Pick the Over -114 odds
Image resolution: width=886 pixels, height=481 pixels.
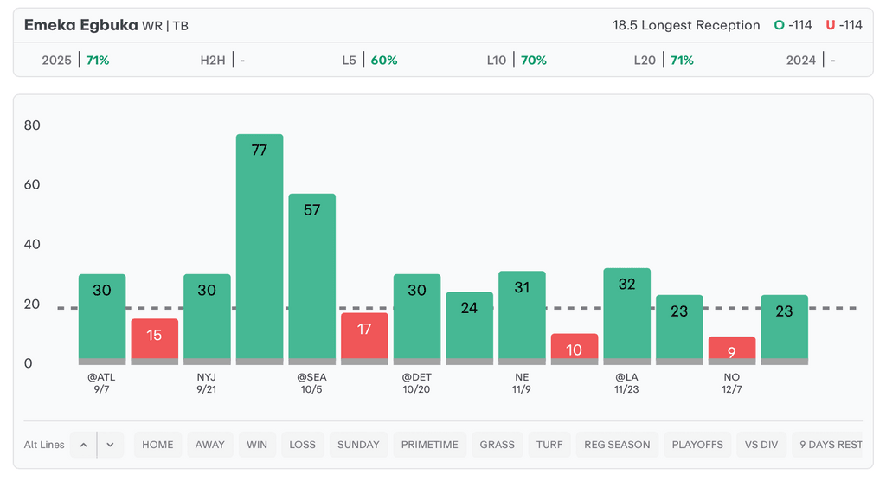[793, 25]
